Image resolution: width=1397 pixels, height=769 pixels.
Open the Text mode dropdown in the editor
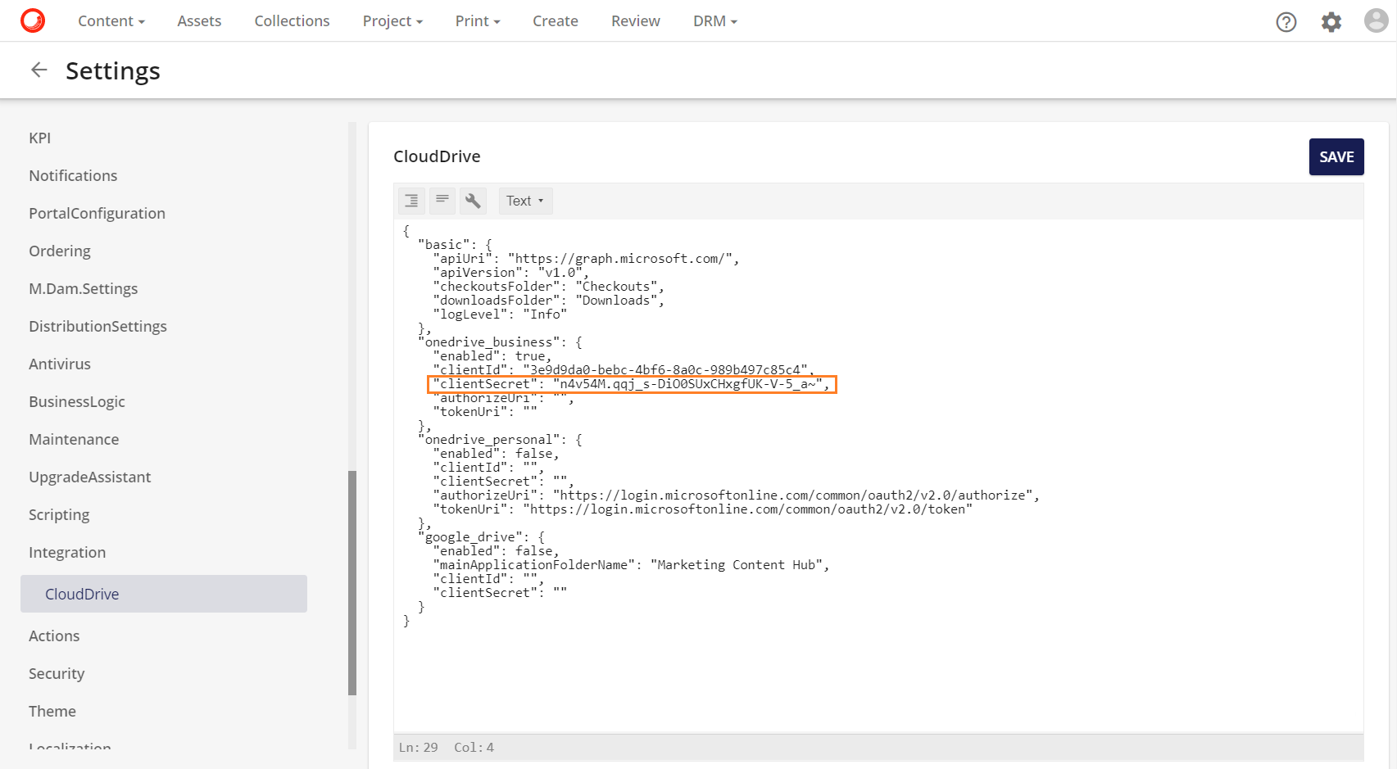click(525, 200)
